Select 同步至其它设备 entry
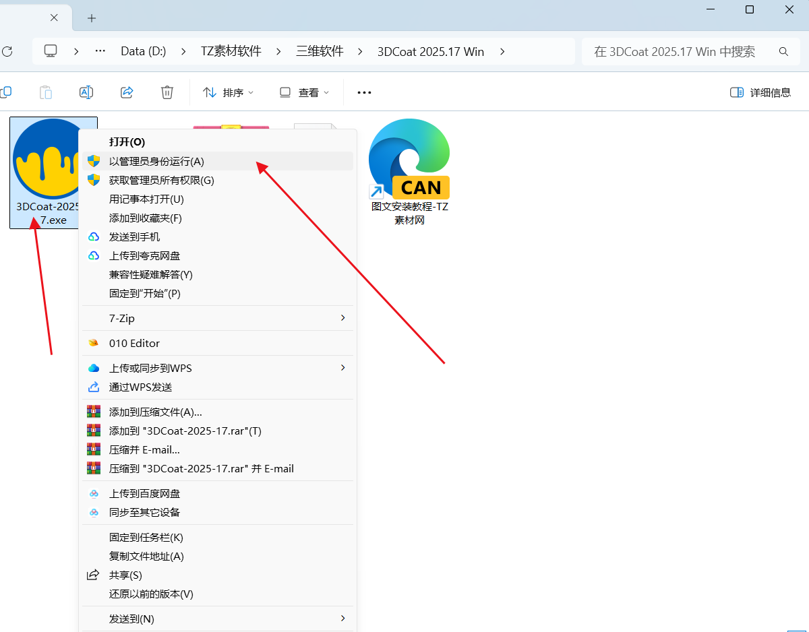The image size is (809, 632). 218,512
